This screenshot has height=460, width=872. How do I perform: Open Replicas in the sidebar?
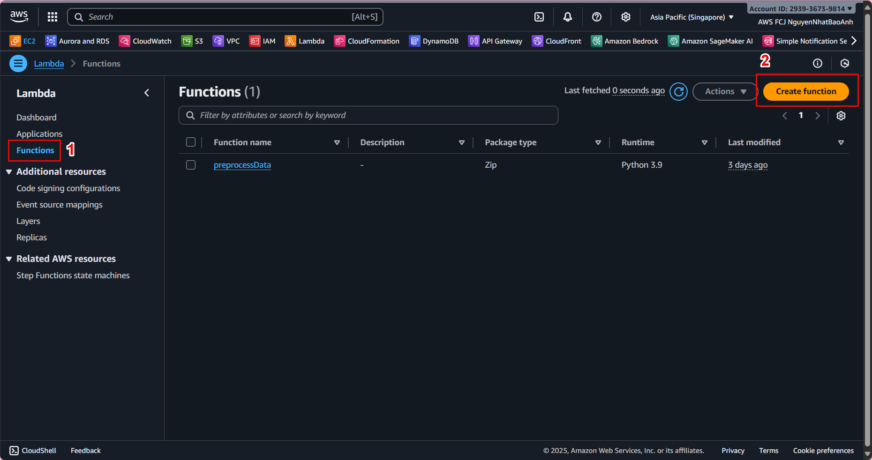coord(31,237)
